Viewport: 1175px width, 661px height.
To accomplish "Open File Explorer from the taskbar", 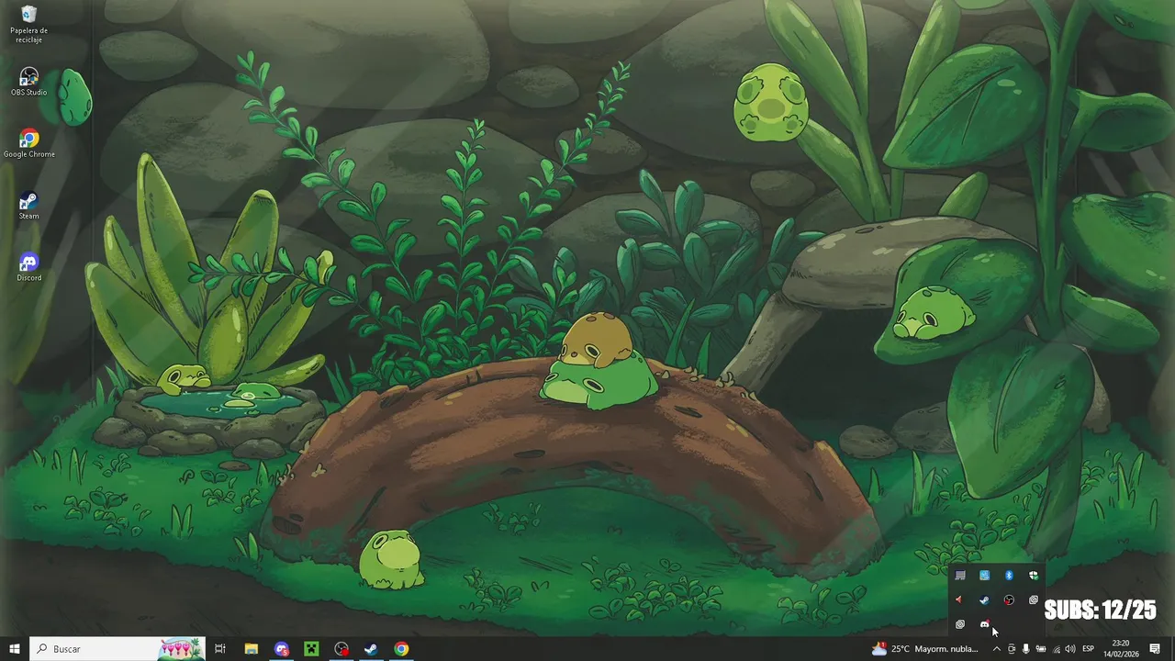I will click(x=251, y=649).
